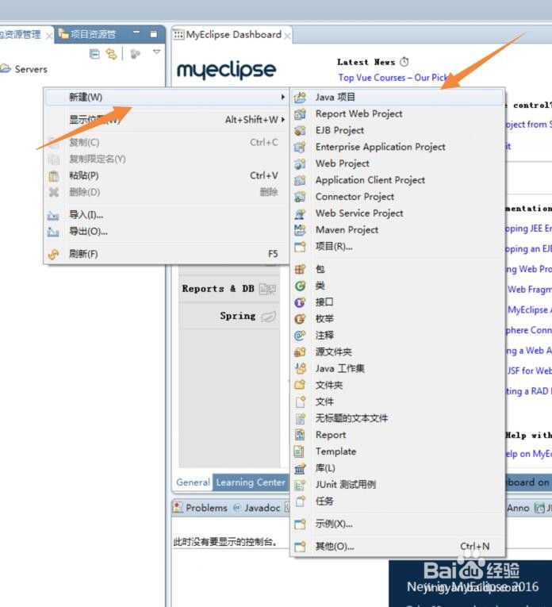
Task: Close the MyEclipse Dashboard tab
Action: [x=287, y=36]
